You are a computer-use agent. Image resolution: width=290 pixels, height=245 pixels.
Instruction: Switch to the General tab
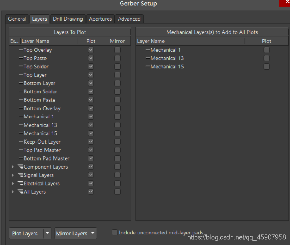[17, 19]
